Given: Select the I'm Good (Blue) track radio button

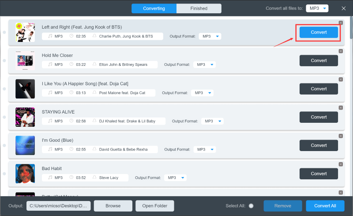Looking at the screenshot, I should (x=4, y=145).
